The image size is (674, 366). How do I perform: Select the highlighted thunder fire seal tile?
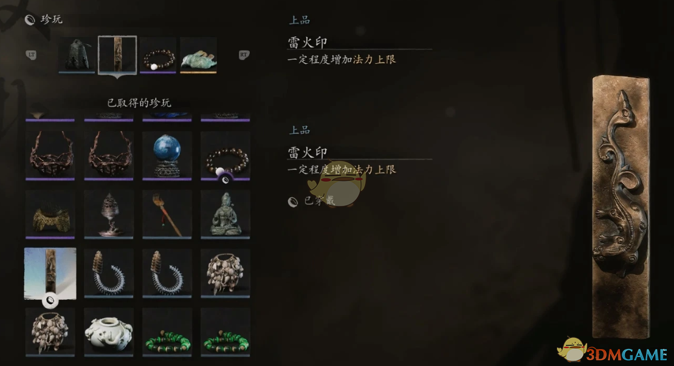[50, 273]
